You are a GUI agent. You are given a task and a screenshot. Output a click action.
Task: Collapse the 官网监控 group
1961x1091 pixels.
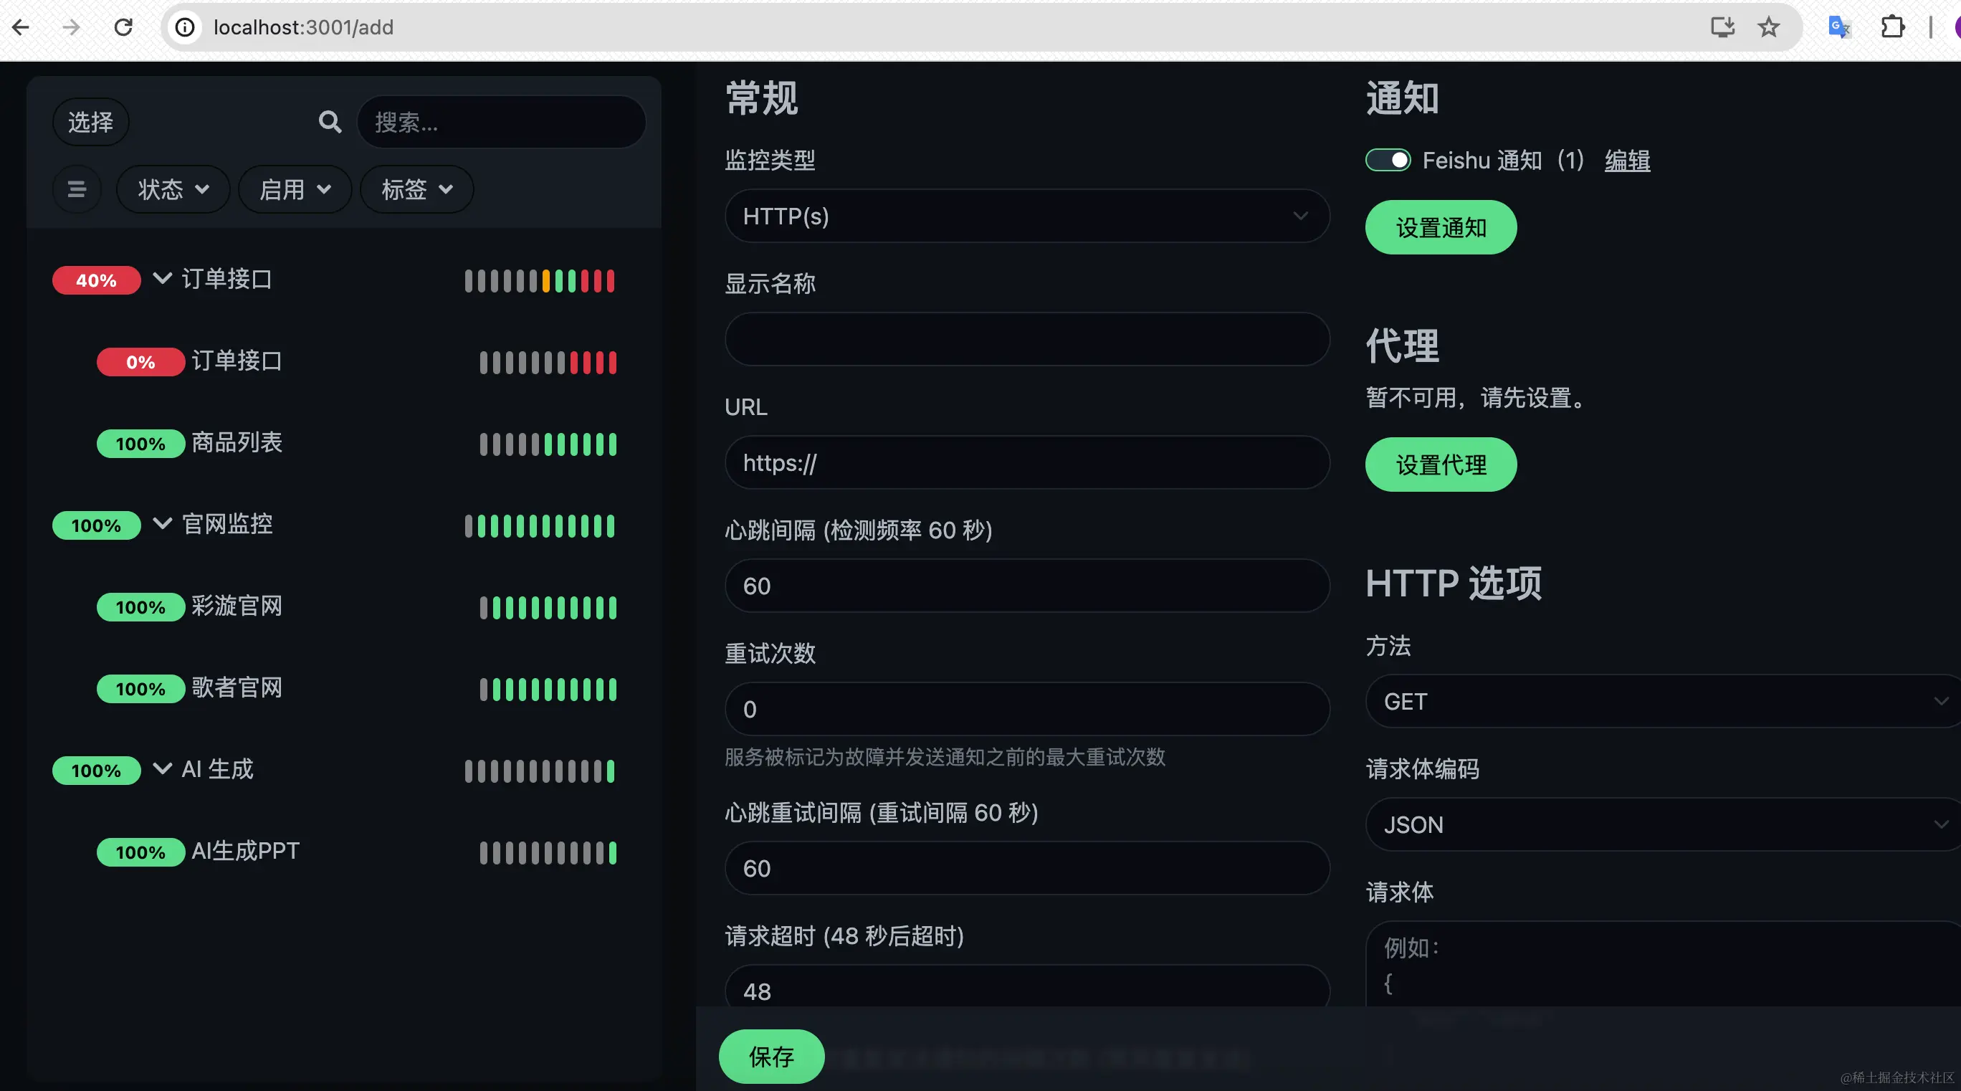click(x=162, y=523)
